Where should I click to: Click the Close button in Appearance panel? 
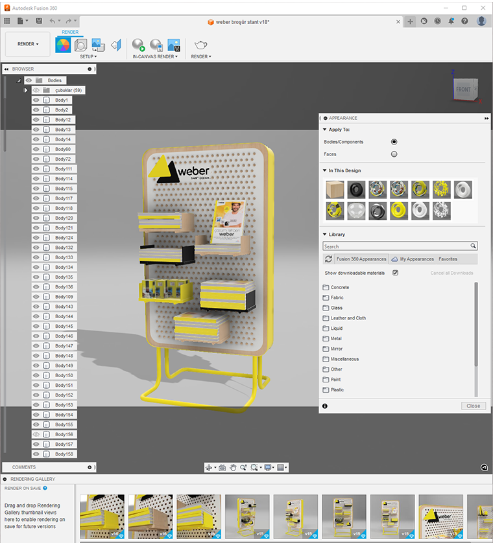tap(473, 406)
